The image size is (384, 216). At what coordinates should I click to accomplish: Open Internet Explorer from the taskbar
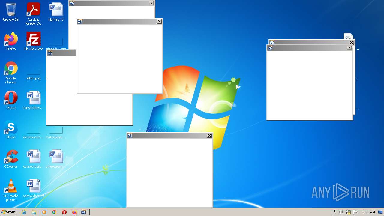(x=24, y=212)
